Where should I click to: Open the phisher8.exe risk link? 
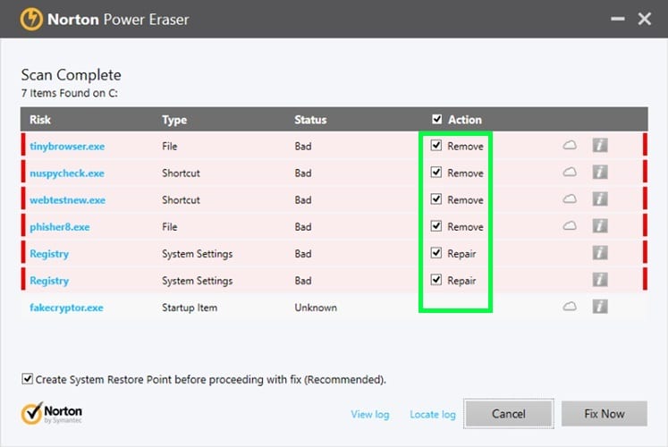click(60, 227)
